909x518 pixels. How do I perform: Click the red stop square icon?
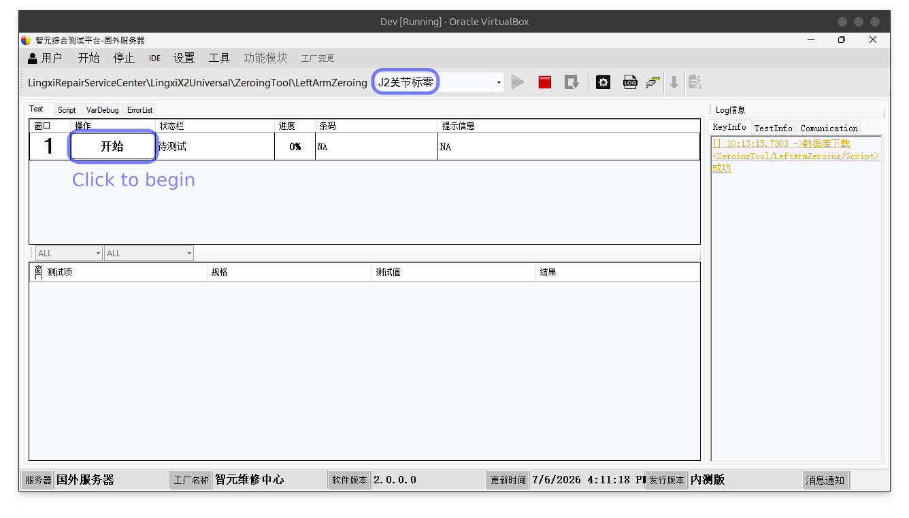tap(545, 82)
